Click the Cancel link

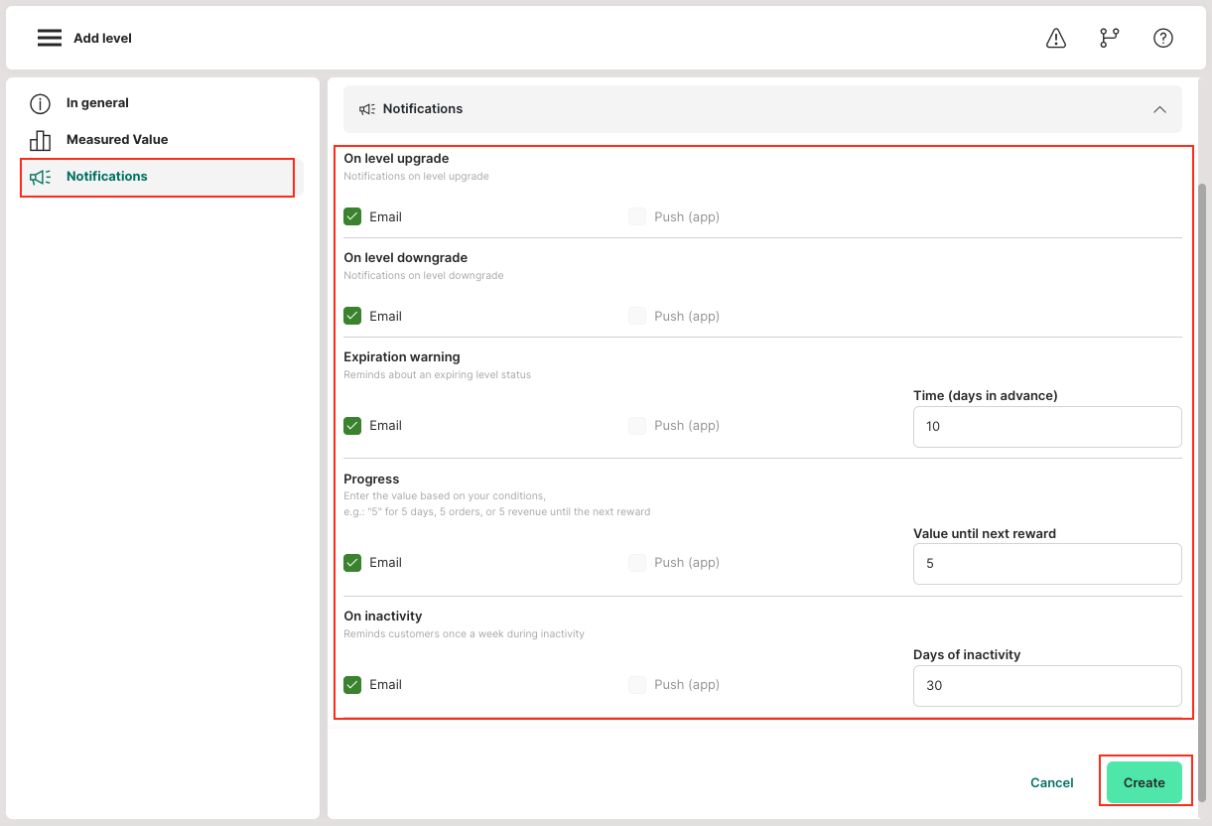[x=1051, y=782]
